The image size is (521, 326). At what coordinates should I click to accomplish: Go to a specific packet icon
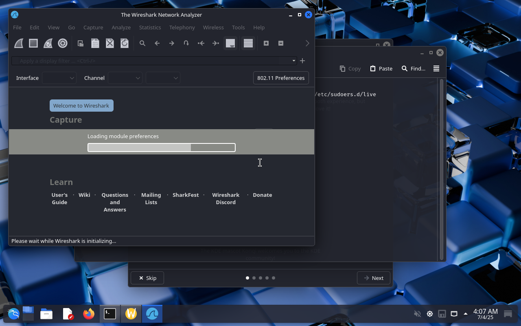tap(186, 43)
